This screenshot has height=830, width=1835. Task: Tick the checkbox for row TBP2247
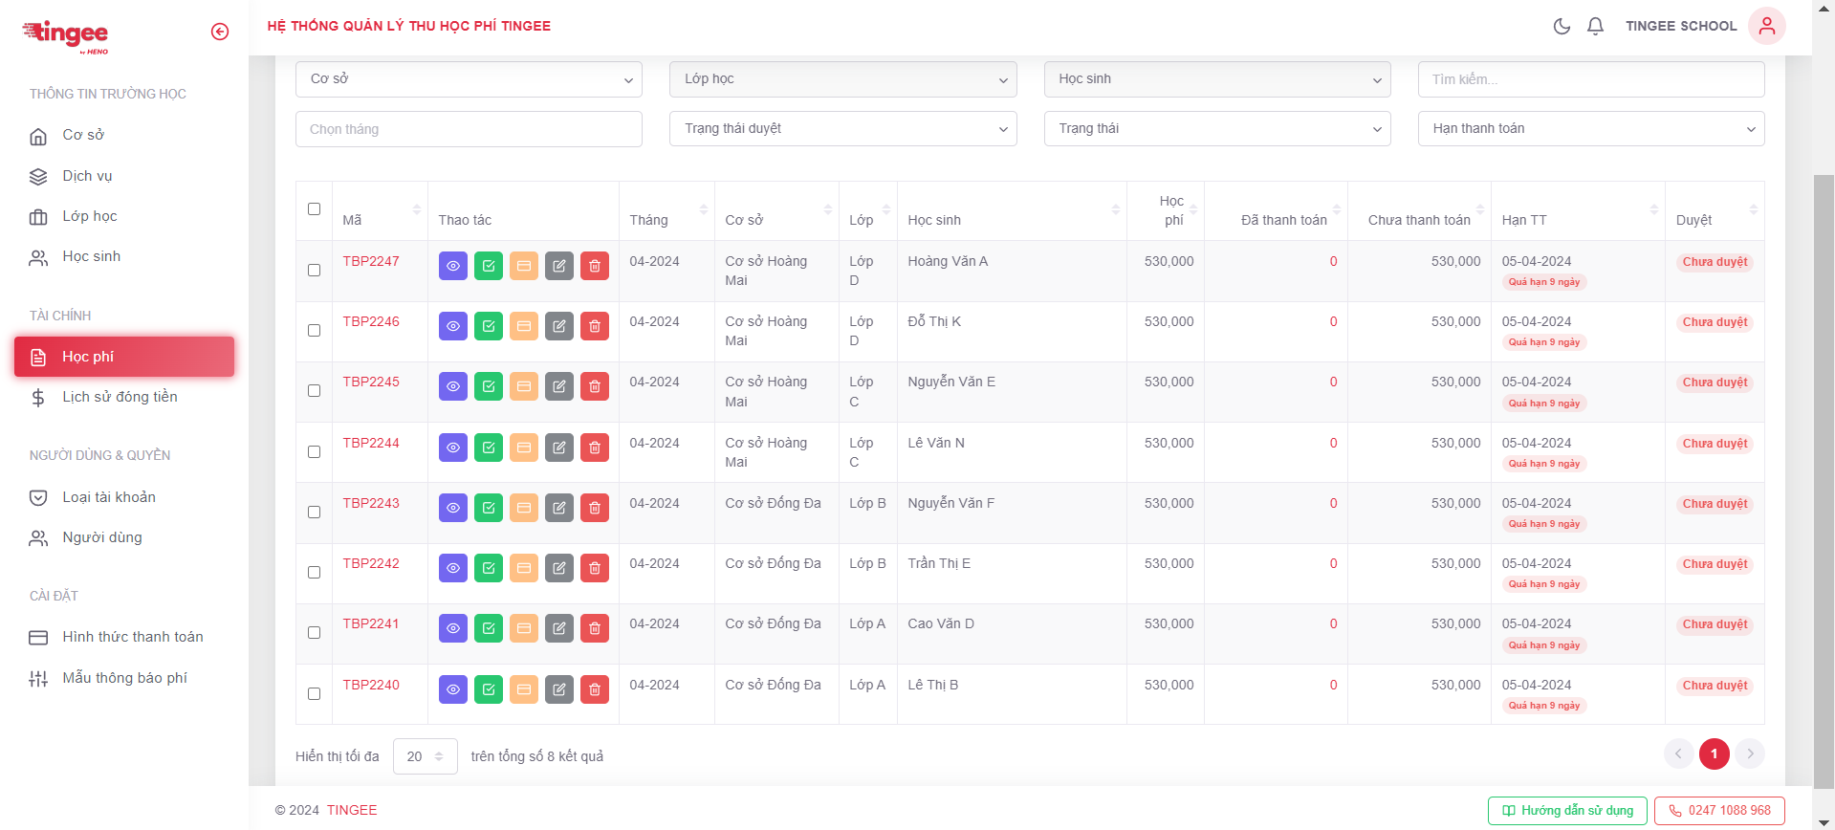[x=314, y=270]
